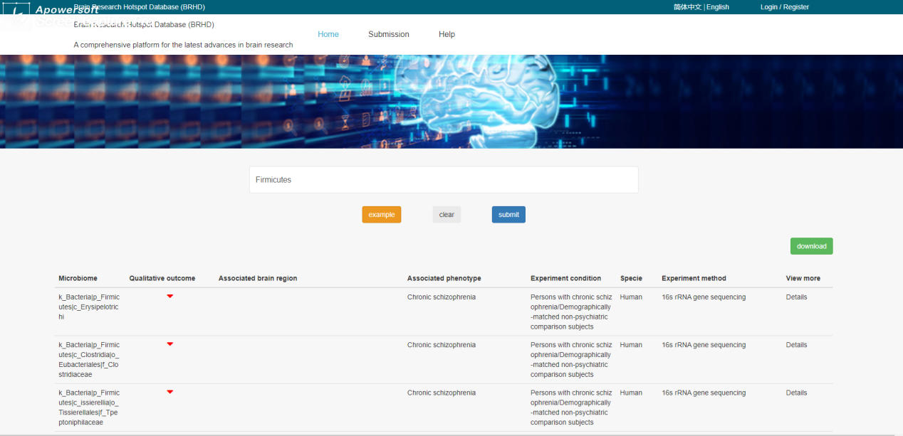
Task: Select the f_Clostridiaceae microbiome cell
Action: 89,360
